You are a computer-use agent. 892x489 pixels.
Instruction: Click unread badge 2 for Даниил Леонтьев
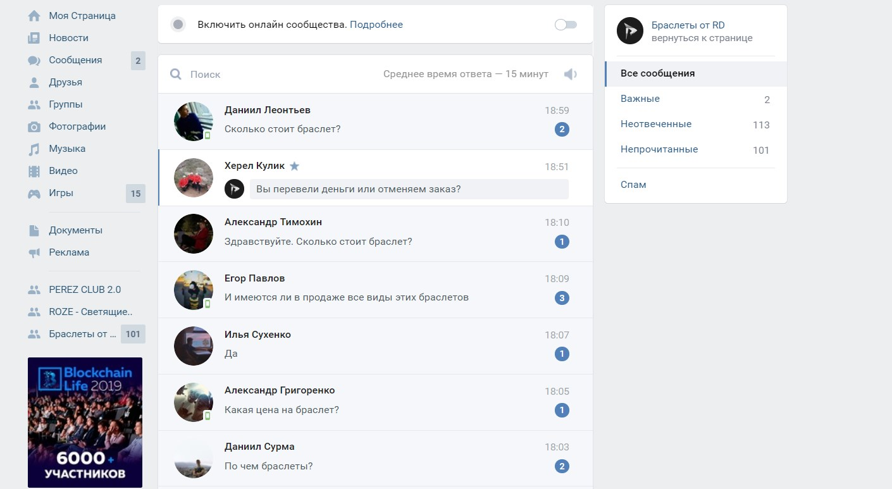(562, 130)
